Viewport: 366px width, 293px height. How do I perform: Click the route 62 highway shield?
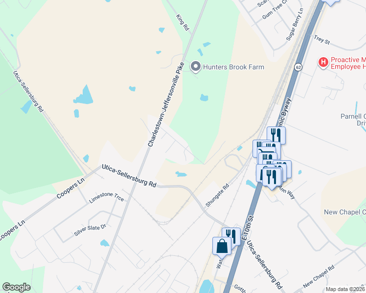298,67
